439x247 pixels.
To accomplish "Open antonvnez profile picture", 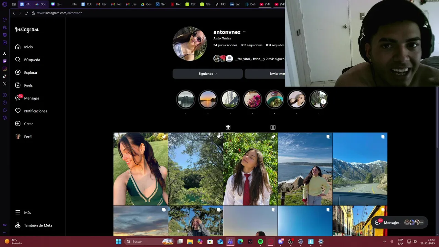I will [190, 44].
